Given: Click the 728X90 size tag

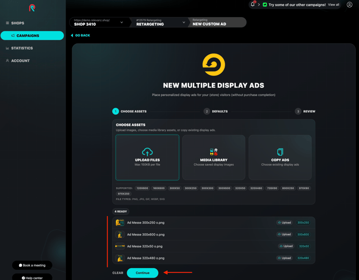Looking at the screenshot, I should [x=272, y=188].
